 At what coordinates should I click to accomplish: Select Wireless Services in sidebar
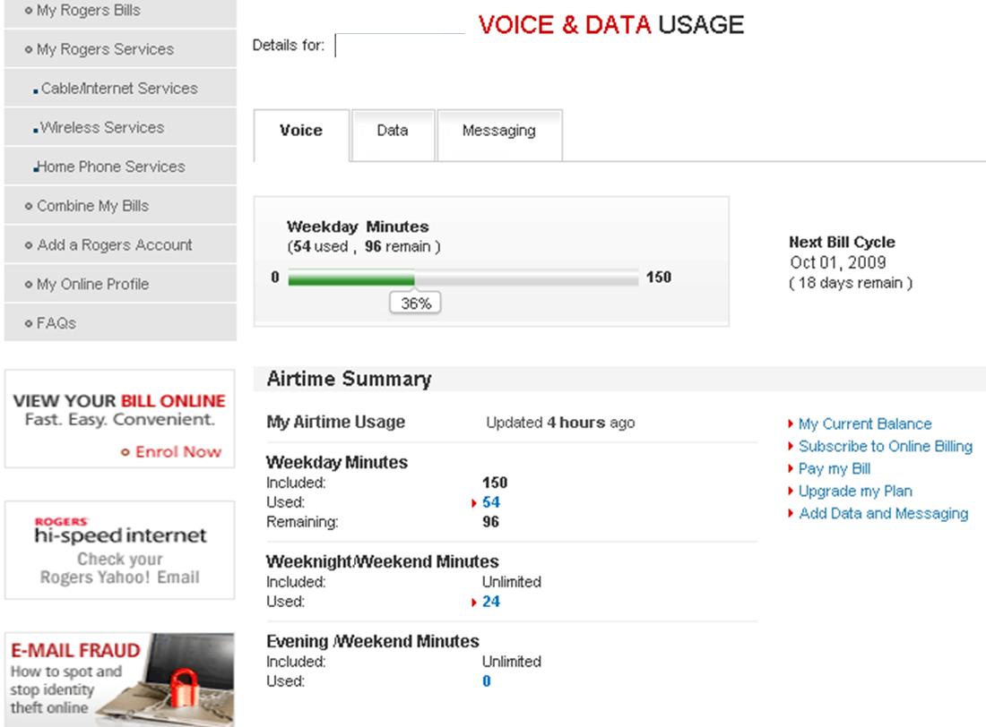[x=120, y=127]
